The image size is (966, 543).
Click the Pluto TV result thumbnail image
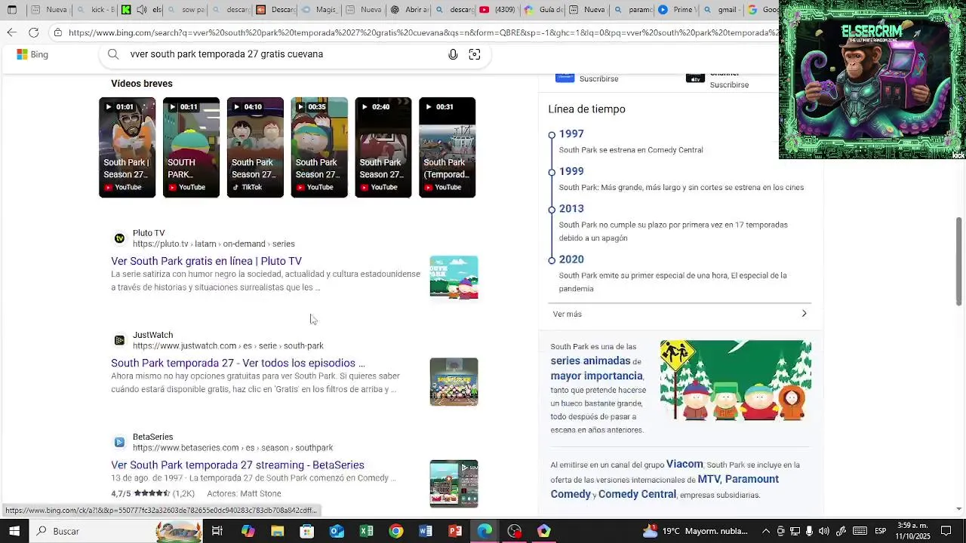pyautogui.click(x=454, y=277)
